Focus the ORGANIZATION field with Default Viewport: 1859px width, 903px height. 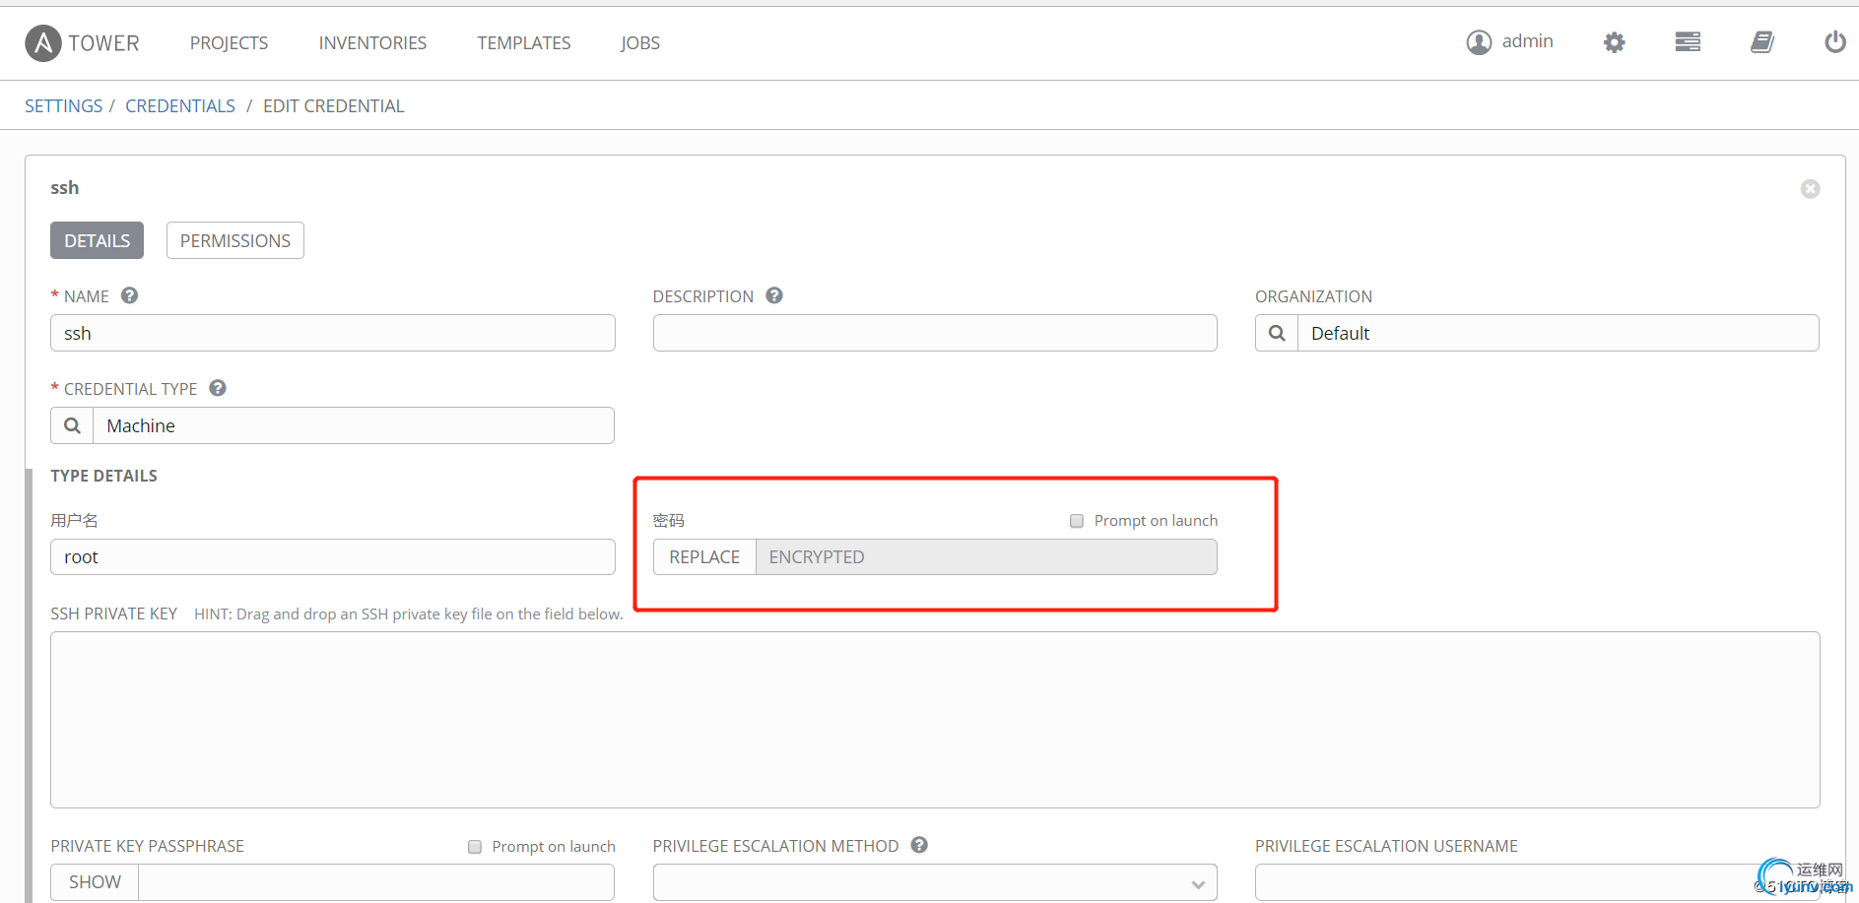[1558, 333]
